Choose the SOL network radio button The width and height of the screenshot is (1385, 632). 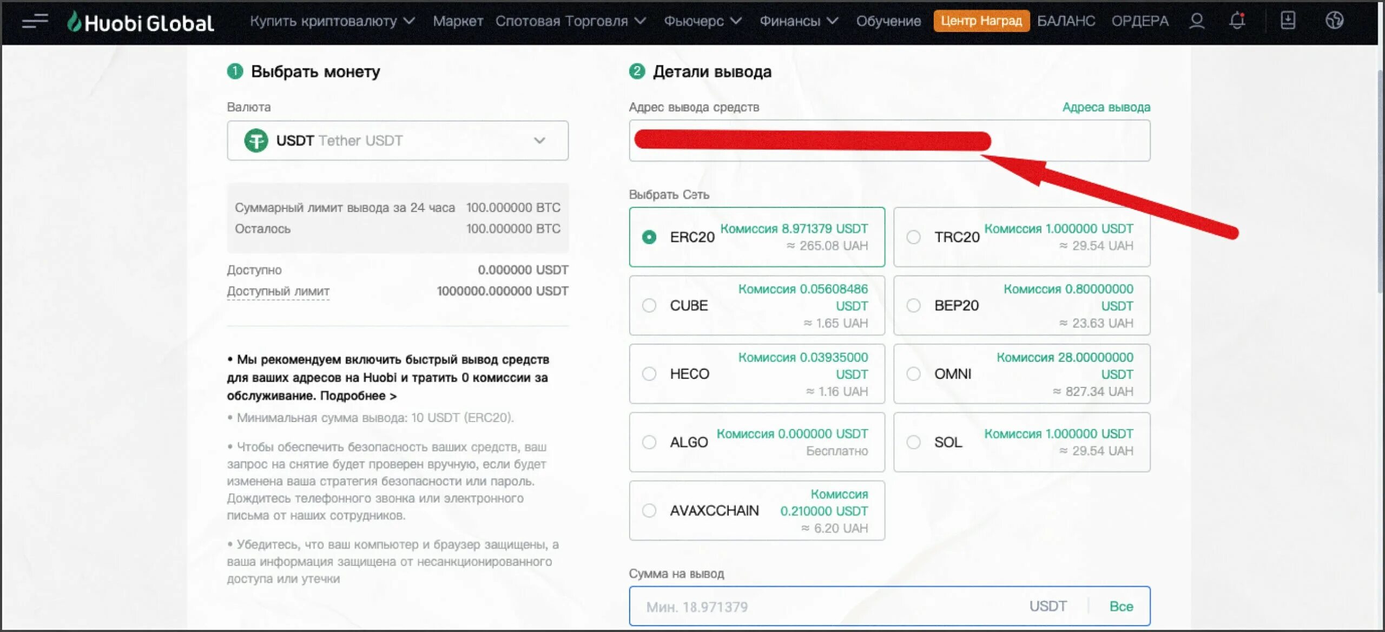click(x=914, y=442)
